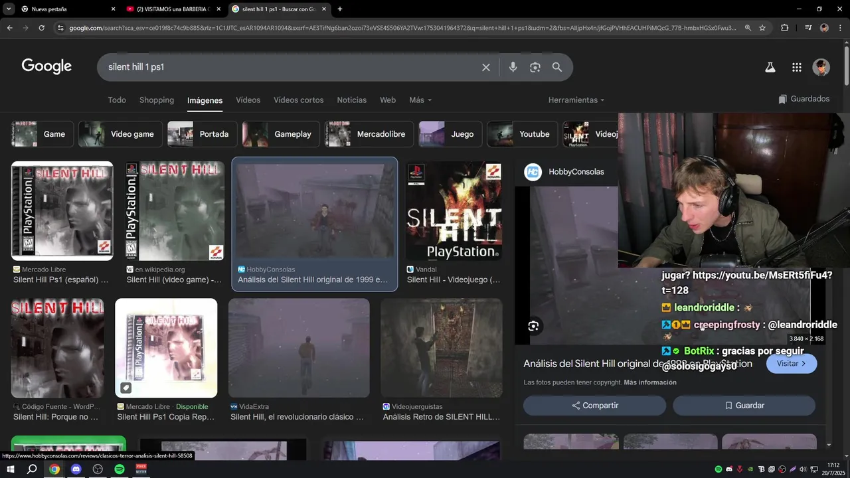Viewport: 850px width, 478px height.
Task: Open the Vandal Silent Hill Videojuego thumbnail
Action: 454,211
